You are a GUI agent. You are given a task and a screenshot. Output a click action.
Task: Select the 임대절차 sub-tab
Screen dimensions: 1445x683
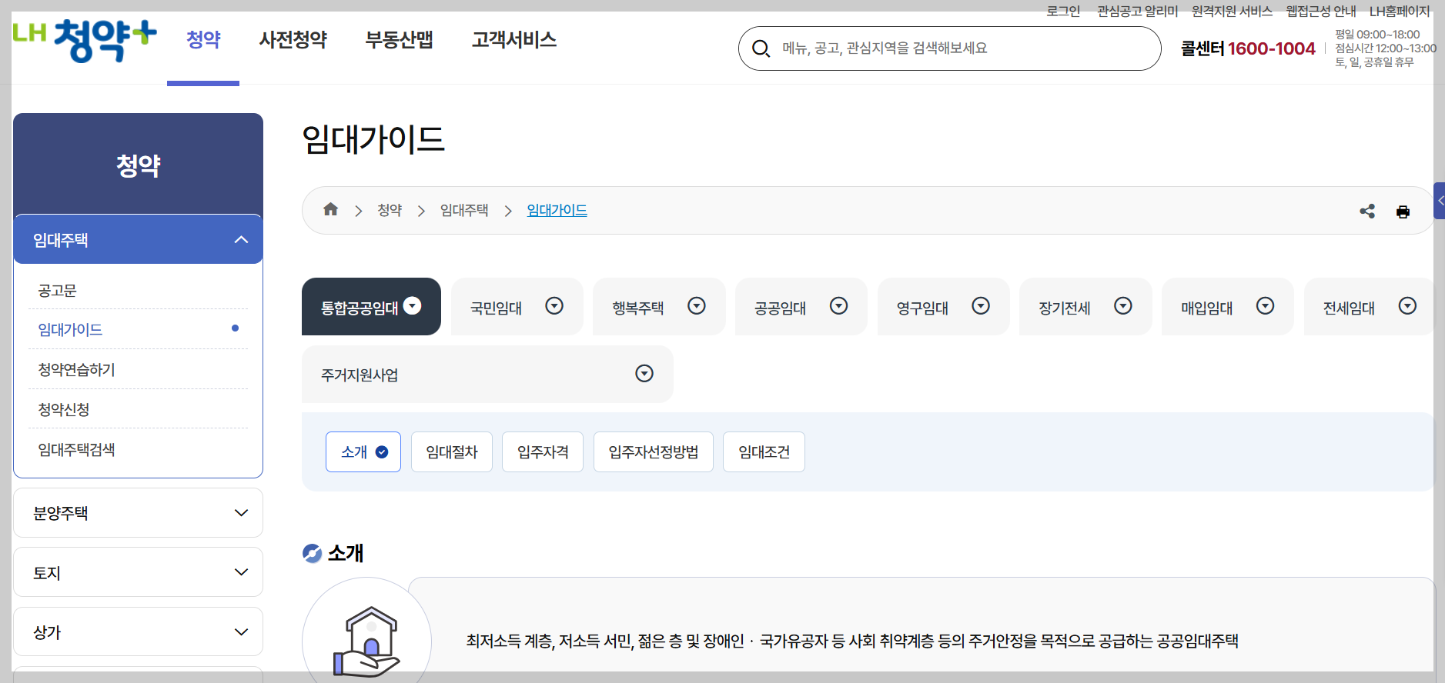(x=452, y=451)
